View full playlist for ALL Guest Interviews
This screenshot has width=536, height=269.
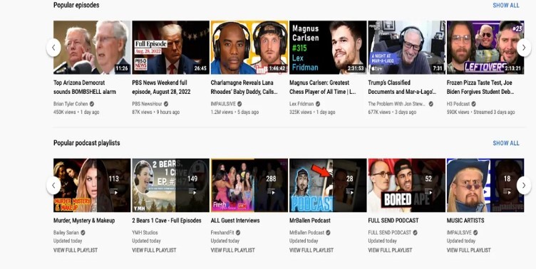coord(232,250)
